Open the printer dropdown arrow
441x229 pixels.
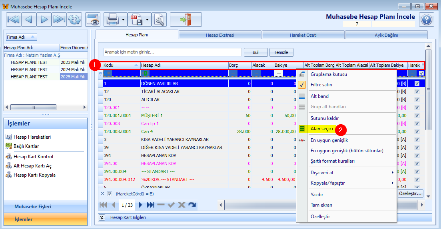point(124,19)
